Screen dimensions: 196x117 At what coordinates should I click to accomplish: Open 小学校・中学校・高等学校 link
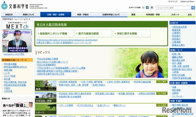(x=118, y=82)
